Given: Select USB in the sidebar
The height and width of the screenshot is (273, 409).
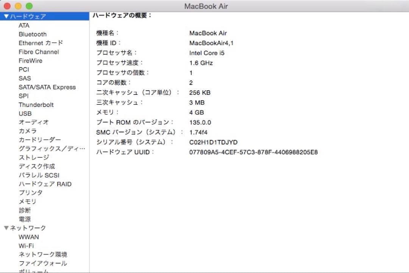Looking at the screenshot, I should 25,114.
